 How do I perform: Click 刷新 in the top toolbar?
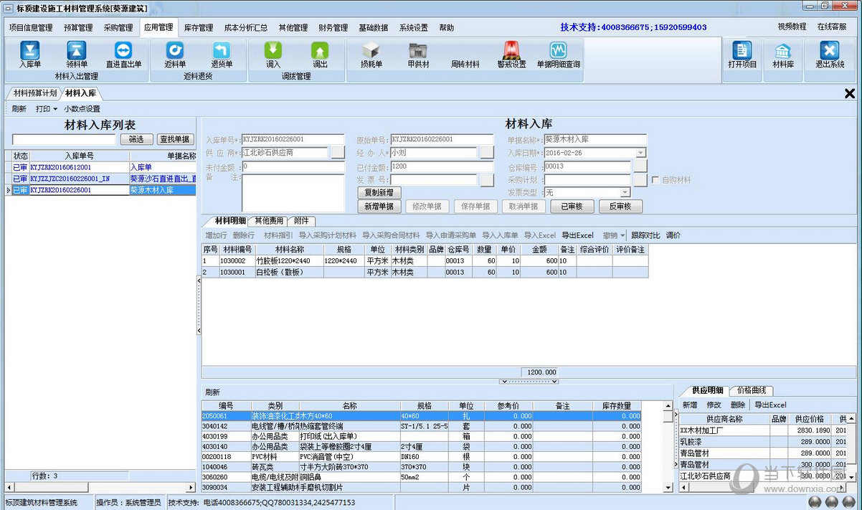(x=19, y=109)
